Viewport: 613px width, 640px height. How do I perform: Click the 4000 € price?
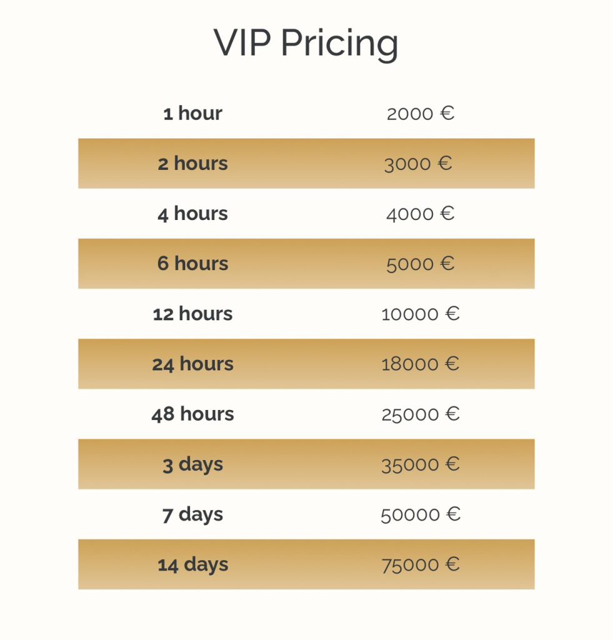[x=420, y=214]
